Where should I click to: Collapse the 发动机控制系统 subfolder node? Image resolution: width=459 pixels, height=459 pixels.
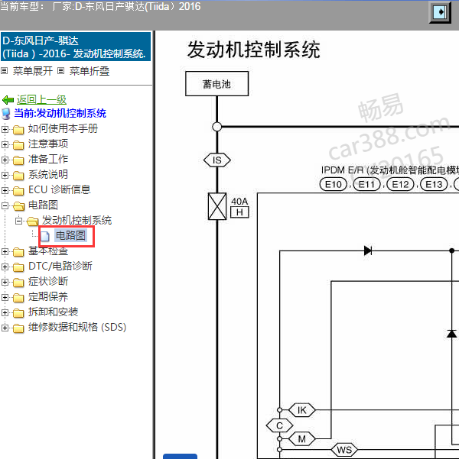point(18,221)
